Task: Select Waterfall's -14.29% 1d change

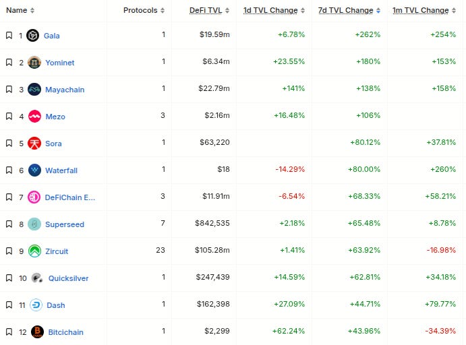Action: [x=290, y=169]
